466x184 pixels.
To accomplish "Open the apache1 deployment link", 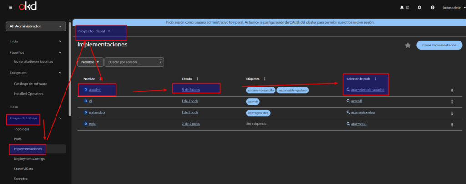I will point(95,90).
